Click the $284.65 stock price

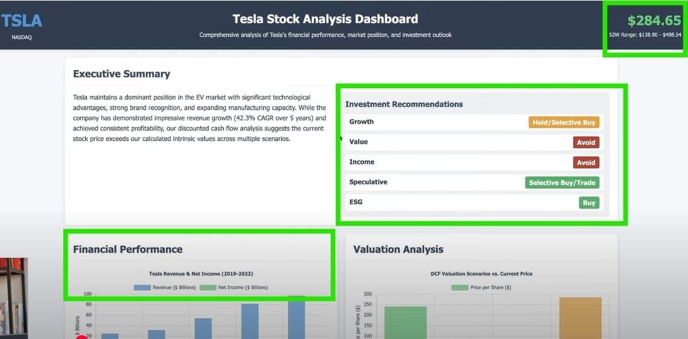click(x=654, y=20)
